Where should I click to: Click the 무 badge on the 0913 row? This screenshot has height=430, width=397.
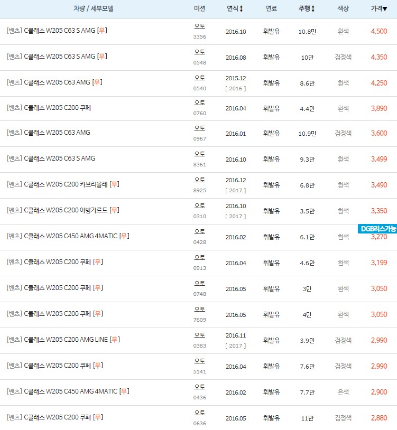pyautogui.click(x=98, y=262)
